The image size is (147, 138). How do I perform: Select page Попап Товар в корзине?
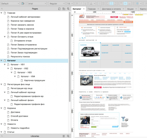pyautogui.click(x=22, y=29)
